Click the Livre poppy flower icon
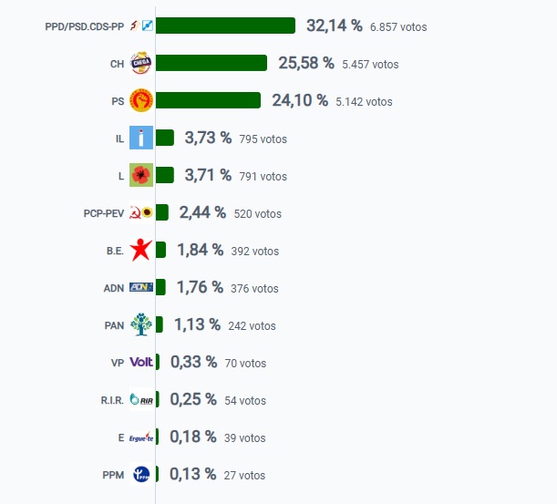557x504 pixels. click(141, 175)
